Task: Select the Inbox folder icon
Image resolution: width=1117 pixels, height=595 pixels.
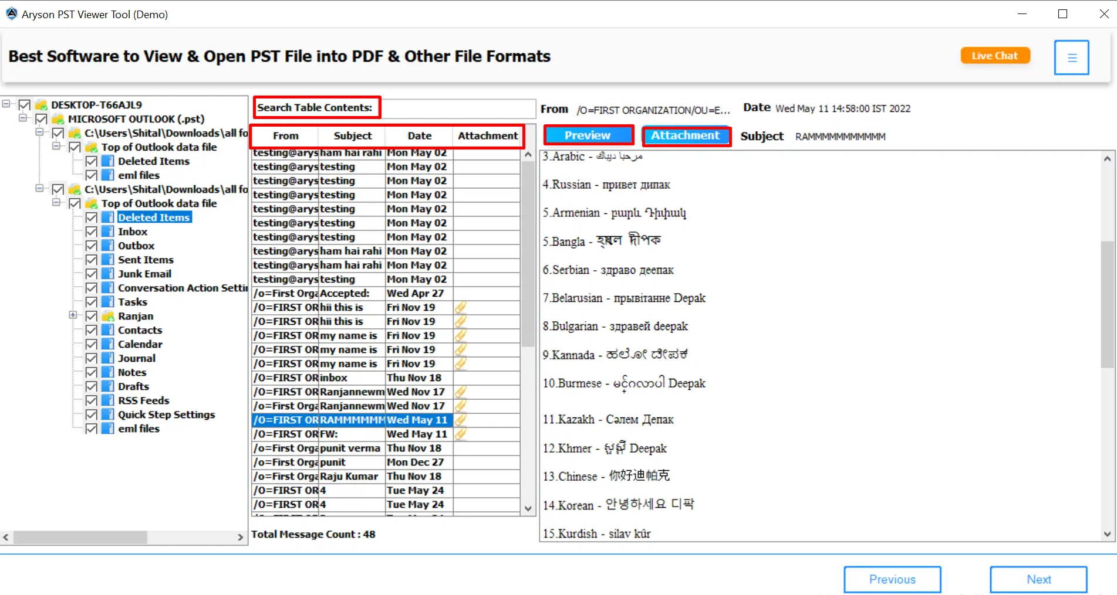Action: [x=109, y=231]
